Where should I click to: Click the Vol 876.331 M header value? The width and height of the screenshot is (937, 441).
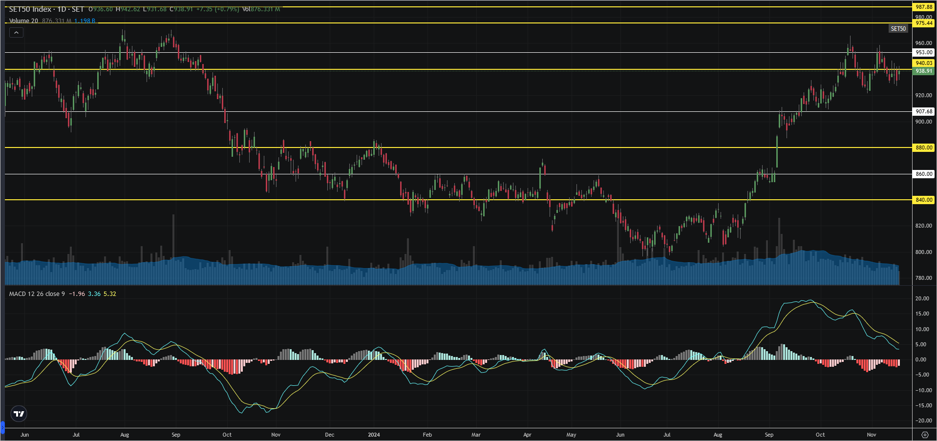point(261,9)
